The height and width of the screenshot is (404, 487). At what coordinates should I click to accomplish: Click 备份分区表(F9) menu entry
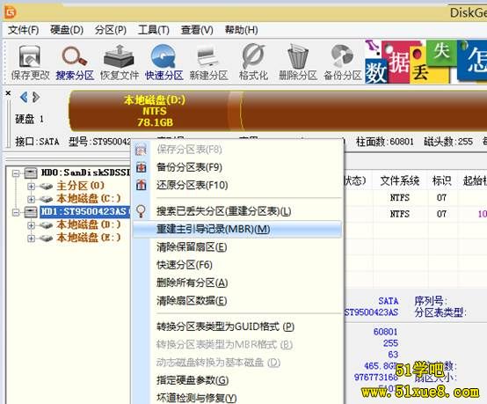(x=237, y=167)
